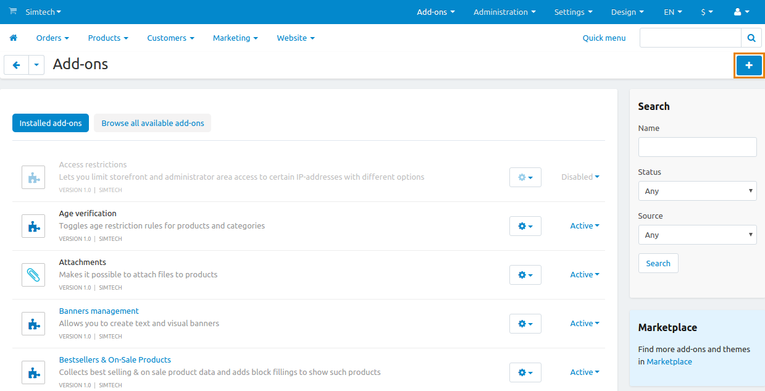
Task: Open the Marketing menu
Action: (x=235, y=38)
